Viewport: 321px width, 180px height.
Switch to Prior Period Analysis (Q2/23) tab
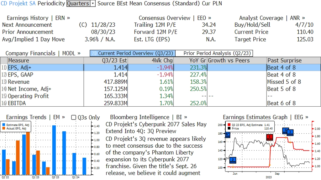pos(214,53)
